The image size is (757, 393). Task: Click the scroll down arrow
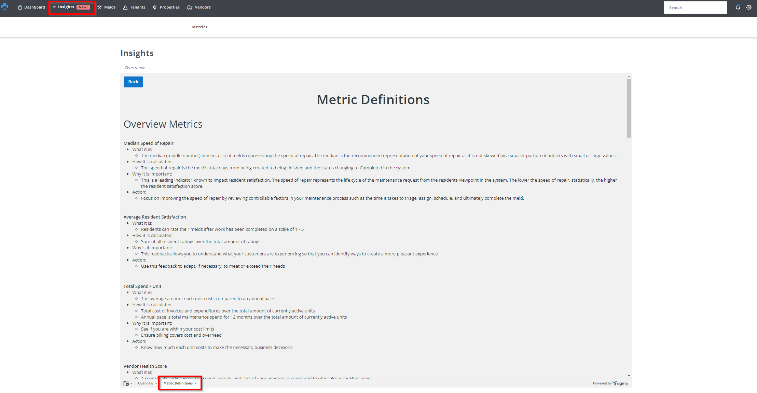pyautogui.click(x=629, y=376)
